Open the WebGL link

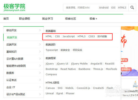pos(70,88)
